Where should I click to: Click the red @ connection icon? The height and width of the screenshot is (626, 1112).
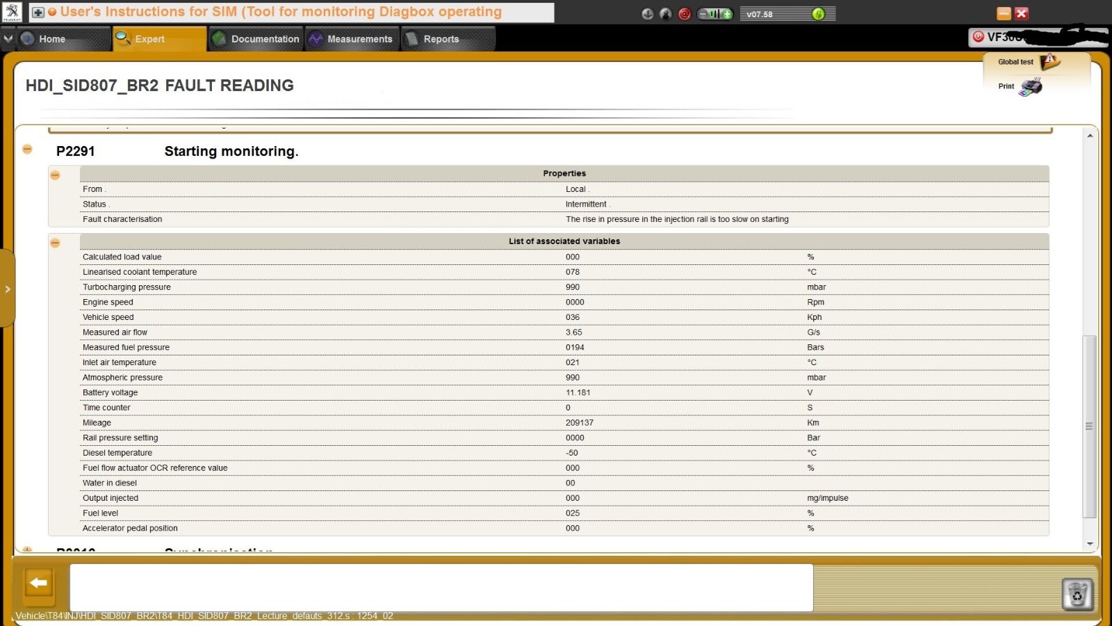click(x=685, y=14)
